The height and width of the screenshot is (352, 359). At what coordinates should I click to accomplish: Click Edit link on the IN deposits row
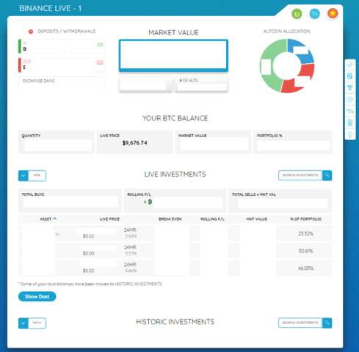(100, 44)
